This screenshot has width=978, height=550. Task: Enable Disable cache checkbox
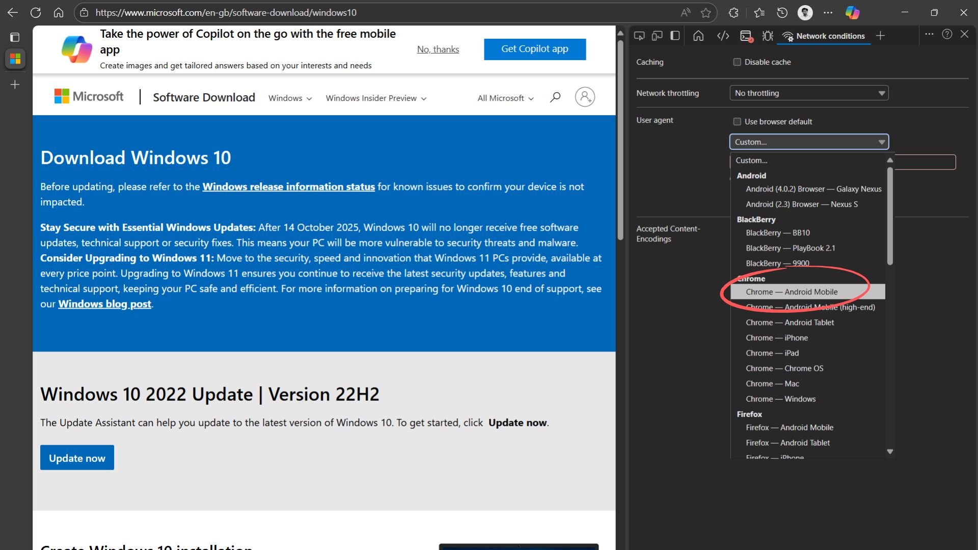click(737, 62)
